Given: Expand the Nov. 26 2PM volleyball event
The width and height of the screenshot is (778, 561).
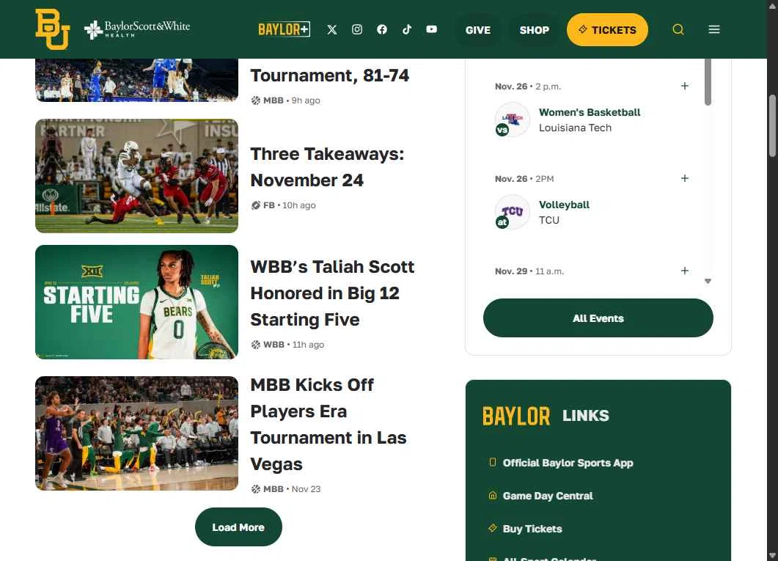Looking at the screenshot, I should [x=684, y=178].
